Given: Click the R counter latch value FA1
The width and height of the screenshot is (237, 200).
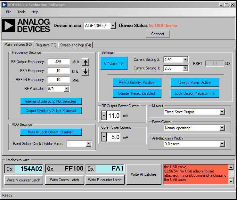Looking at the screenshot, I should [110, 169].
